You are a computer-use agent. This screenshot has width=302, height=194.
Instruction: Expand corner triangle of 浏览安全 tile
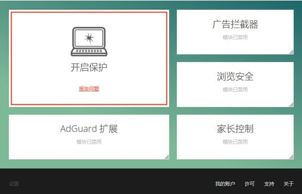[291, 104]
